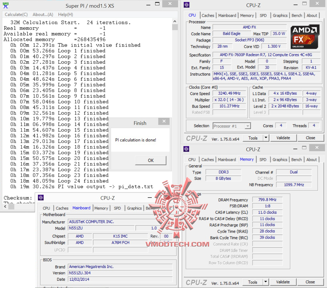Maximize the top CPU-Z window

click(304, 4)
